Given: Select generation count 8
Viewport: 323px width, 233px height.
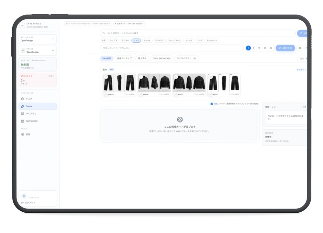Looking at the screenshot, I should pyautogui.click(x=254, y=48).
